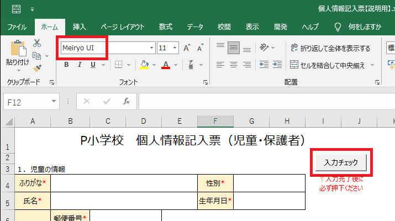The image size is (395, 221).
Task: Click the Format Painter brush icon
Action: click(x=37, y=68)
